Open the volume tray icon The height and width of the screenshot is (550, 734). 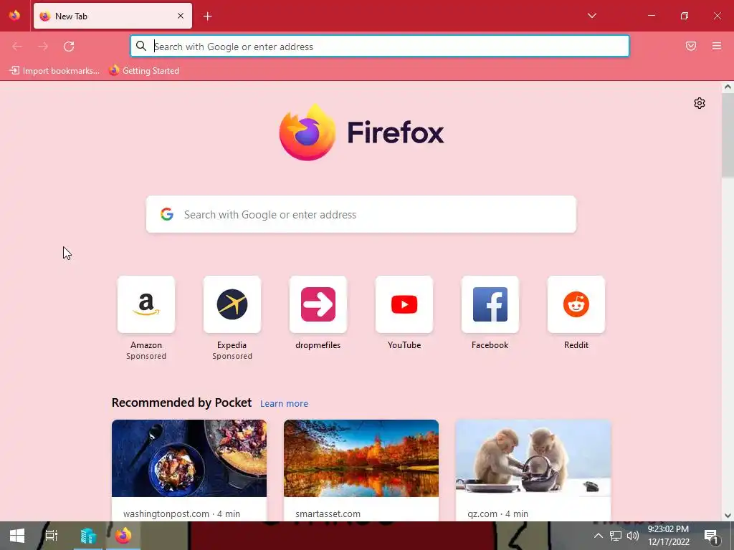633,536
